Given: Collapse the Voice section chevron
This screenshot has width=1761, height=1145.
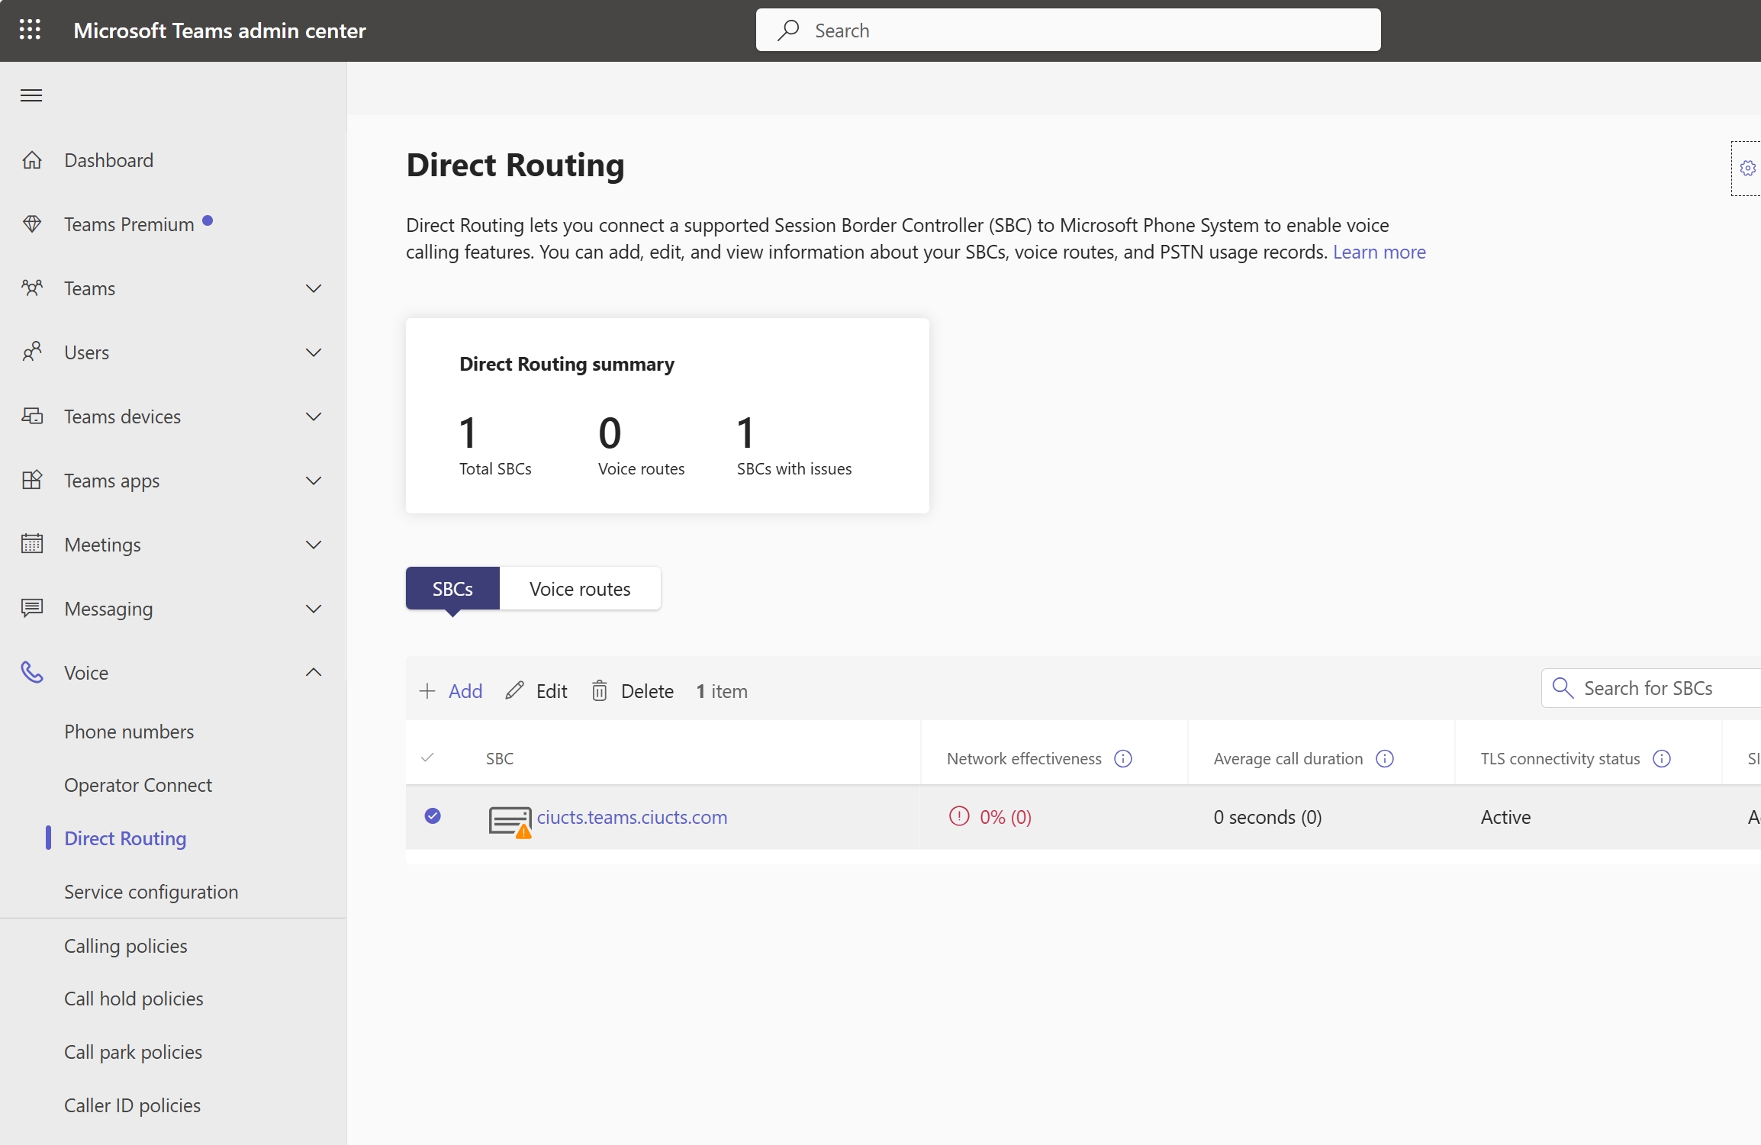Looking at the screenshot, I should click(314, 672).
